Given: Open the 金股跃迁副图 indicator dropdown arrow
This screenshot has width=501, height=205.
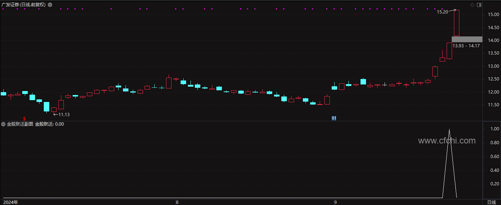Looking at the screenshot, I should [4, 124].
